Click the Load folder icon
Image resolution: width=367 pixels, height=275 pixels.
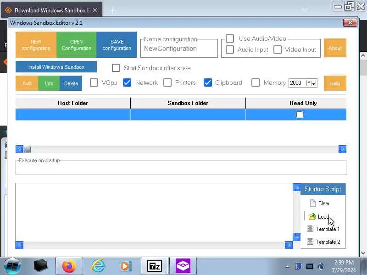click(x=312, y=216)
